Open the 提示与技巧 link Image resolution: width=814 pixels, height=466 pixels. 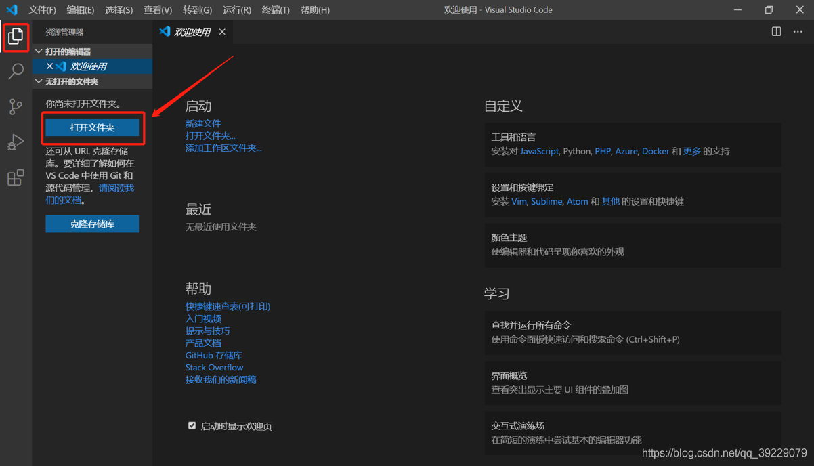[x=208, y=331]
